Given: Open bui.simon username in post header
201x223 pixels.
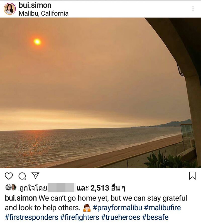Looking at the screenshot, I should click(x=35, y=5).
